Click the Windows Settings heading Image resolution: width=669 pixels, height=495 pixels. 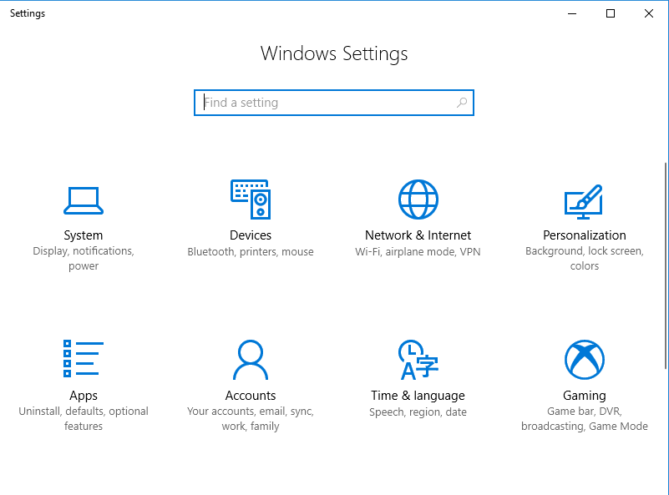[334, 54]
